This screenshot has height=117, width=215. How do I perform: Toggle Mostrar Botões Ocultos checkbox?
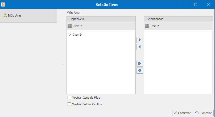pos(69,104)
